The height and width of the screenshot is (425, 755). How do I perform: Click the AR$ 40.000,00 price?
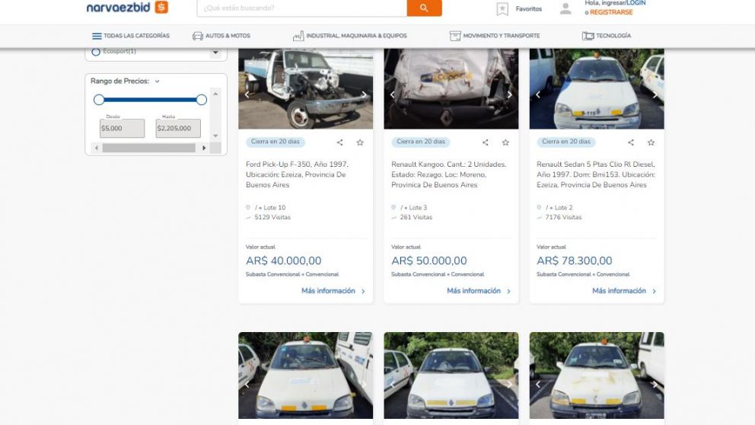click(x=284, y=260)
